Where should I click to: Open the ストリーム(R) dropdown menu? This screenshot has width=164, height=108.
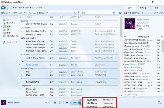[19, 13]
